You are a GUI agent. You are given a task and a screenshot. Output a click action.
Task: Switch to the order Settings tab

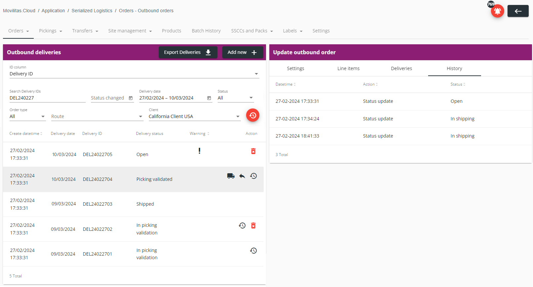click(x=295, y=68)
